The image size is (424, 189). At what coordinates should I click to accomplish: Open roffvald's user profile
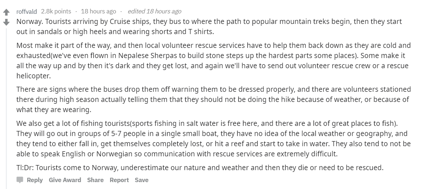pyautogui.click(x=27, y=11)
